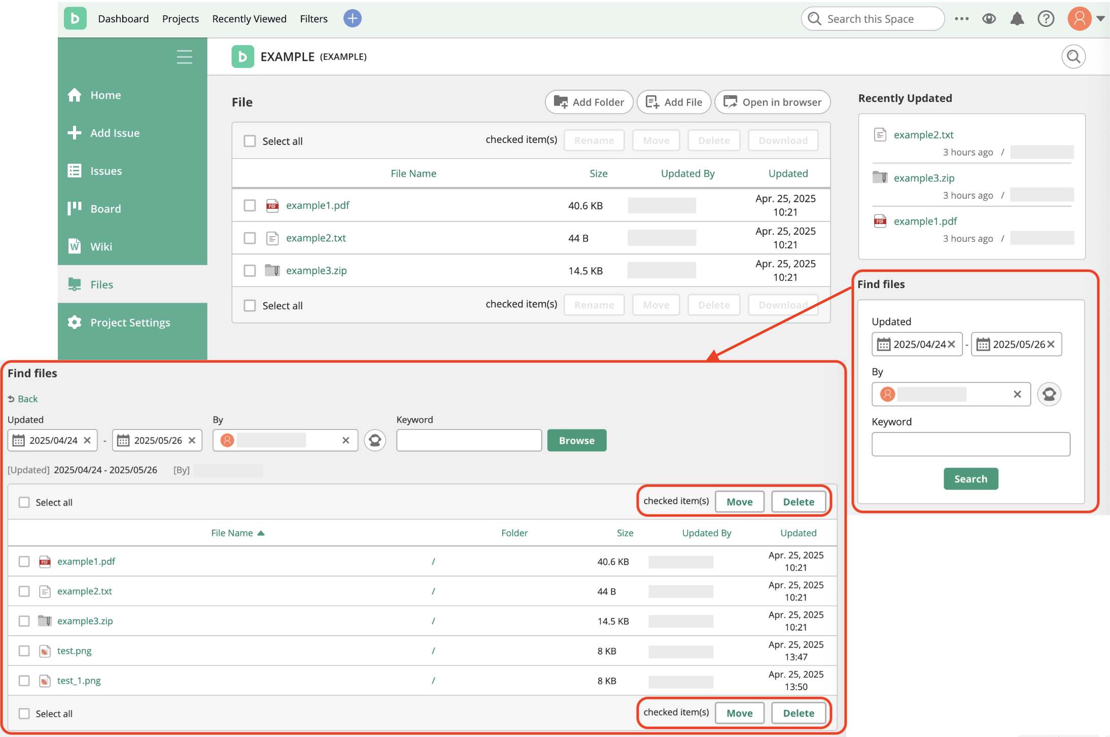Clear 2025/05/26 date in bottom Find files
Image resolution: width=1110 pixels, height=737 pixels.
192,440
